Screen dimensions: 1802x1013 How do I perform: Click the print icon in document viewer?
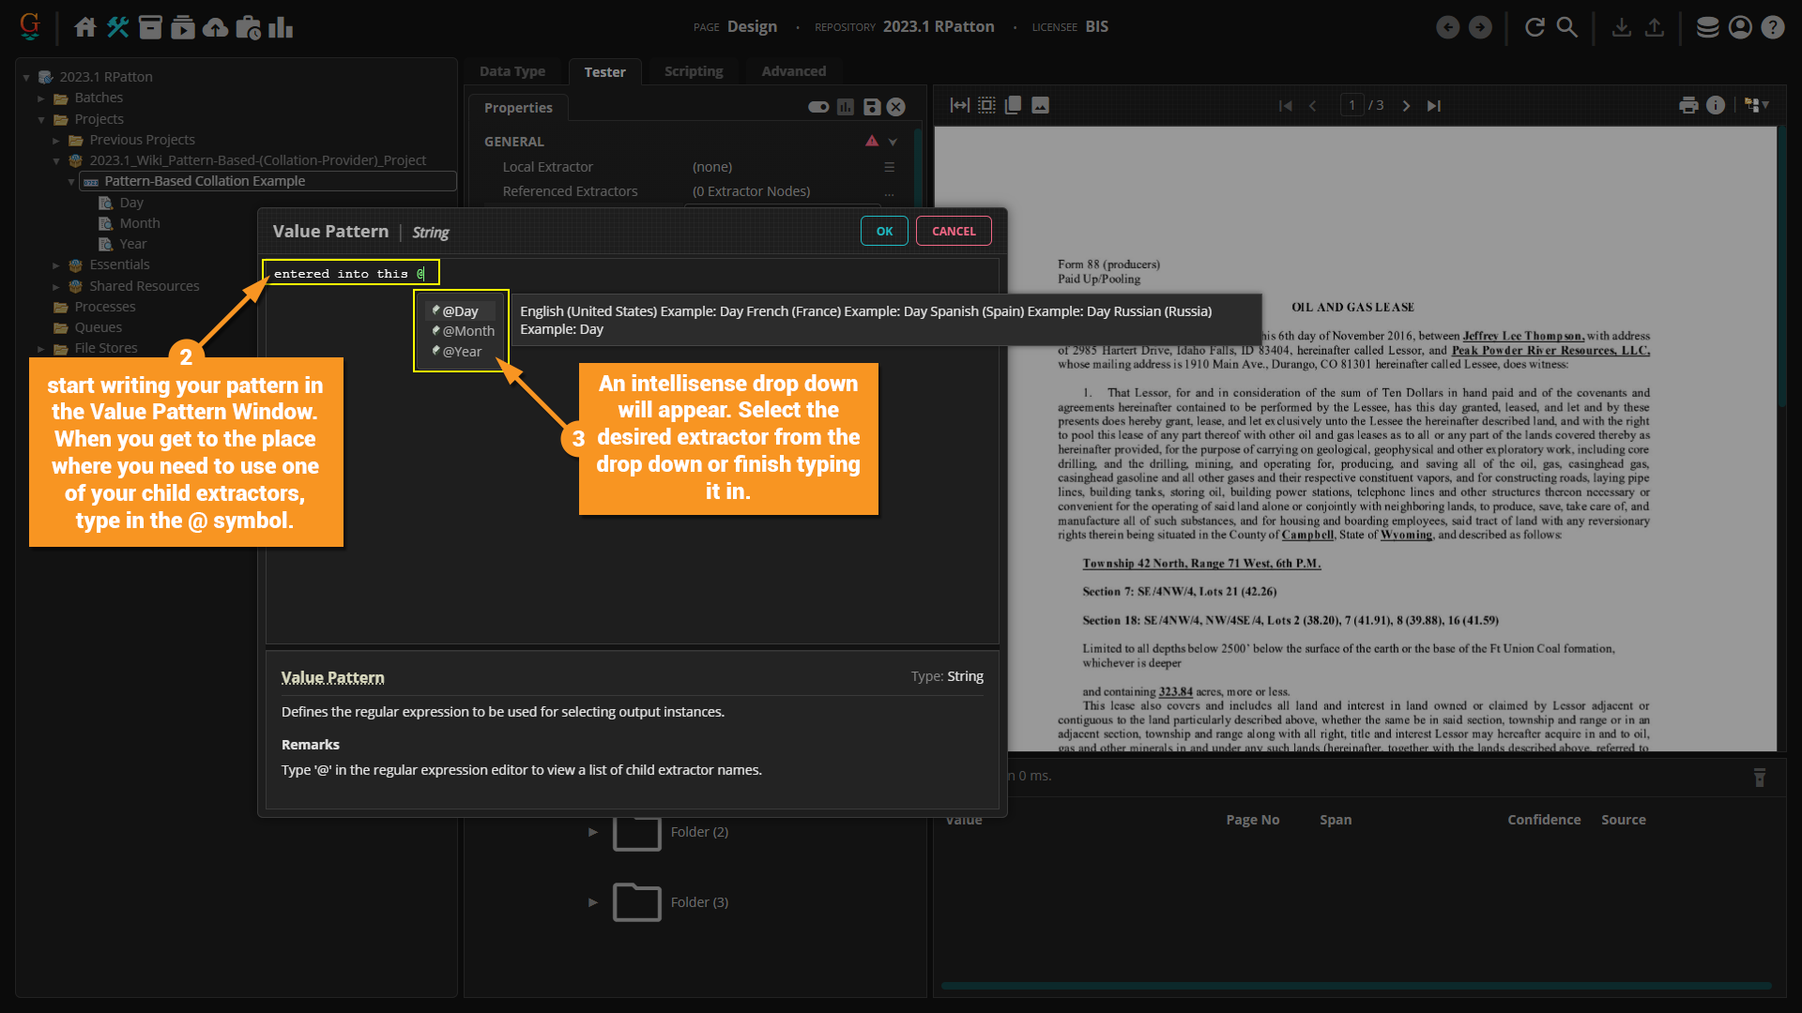[x=1688, y=105]
